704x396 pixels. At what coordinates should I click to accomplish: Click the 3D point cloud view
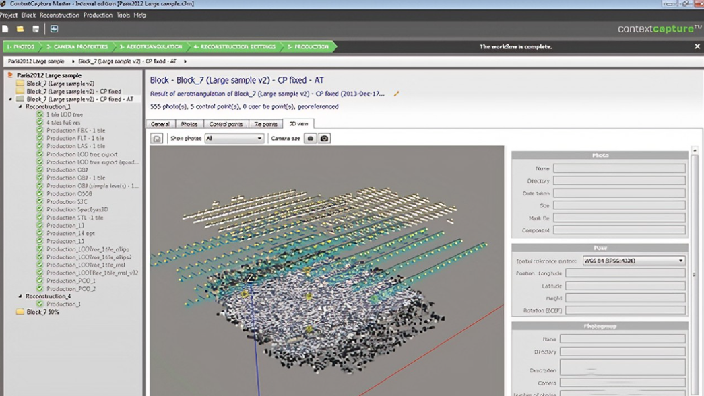point(327,271)
